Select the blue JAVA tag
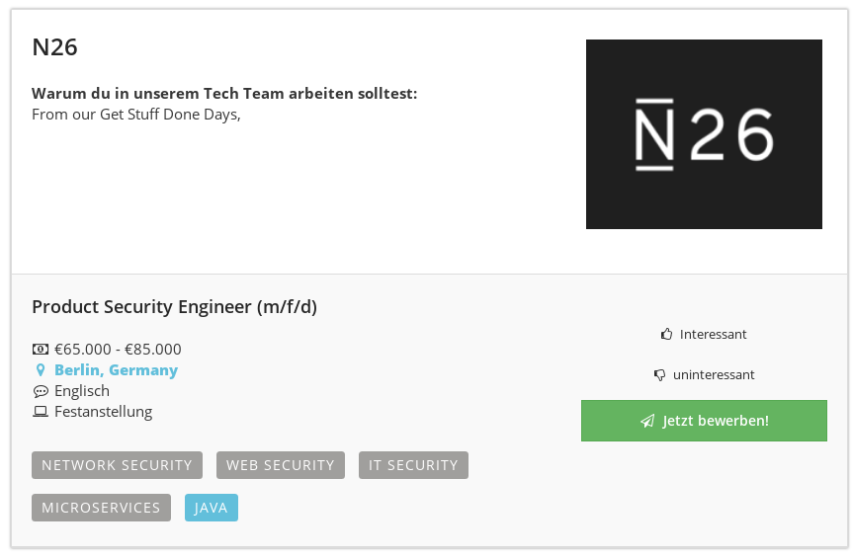Screen dimensions: 852x558 pos(212,508)
